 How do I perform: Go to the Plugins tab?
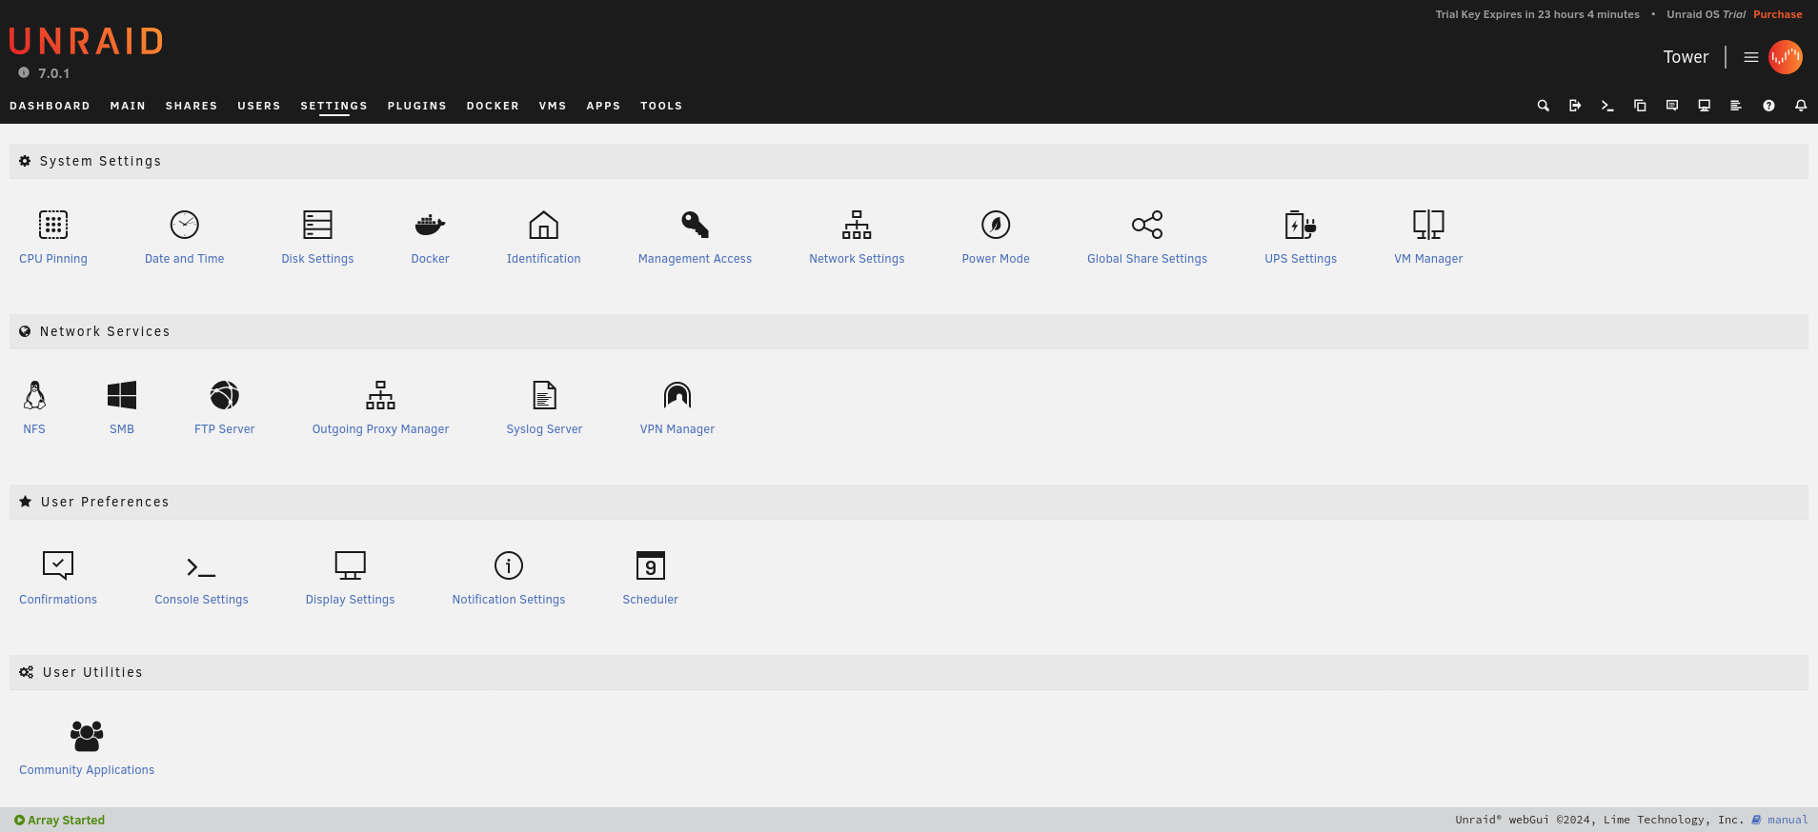point(417,106)
